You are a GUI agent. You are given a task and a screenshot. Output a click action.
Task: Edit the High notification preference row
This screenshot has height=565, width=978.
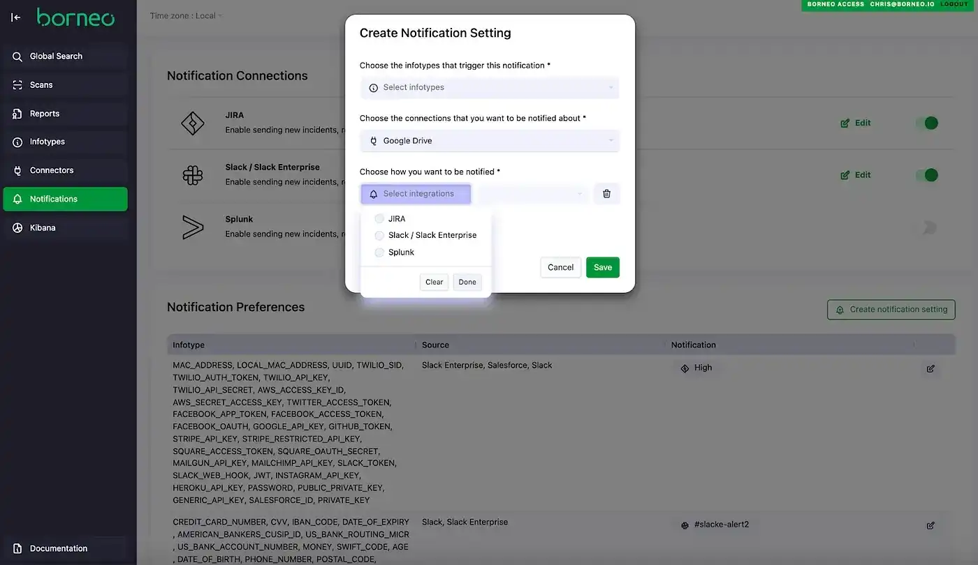[x=930, y=369]
